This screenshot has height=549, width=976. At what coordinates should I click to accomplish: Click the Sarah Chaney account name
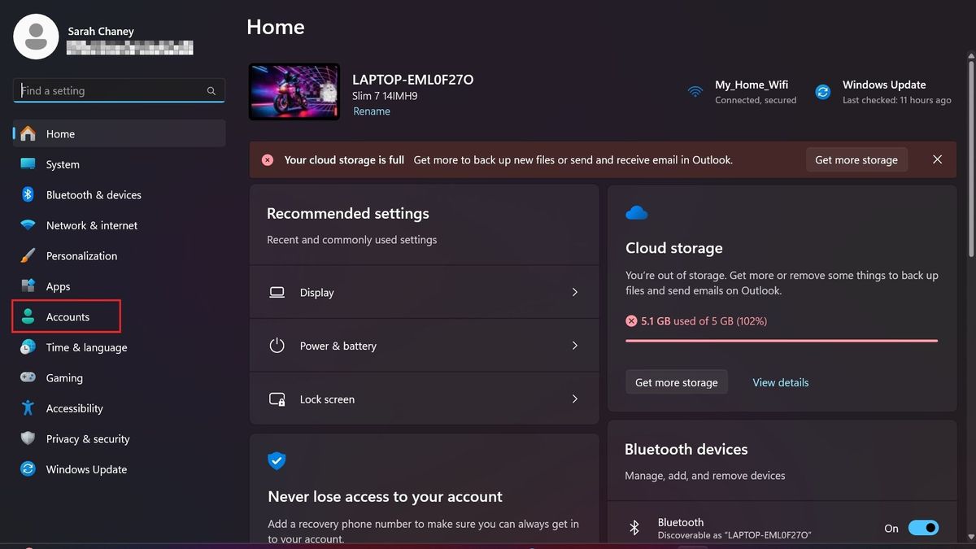[101, 31]
